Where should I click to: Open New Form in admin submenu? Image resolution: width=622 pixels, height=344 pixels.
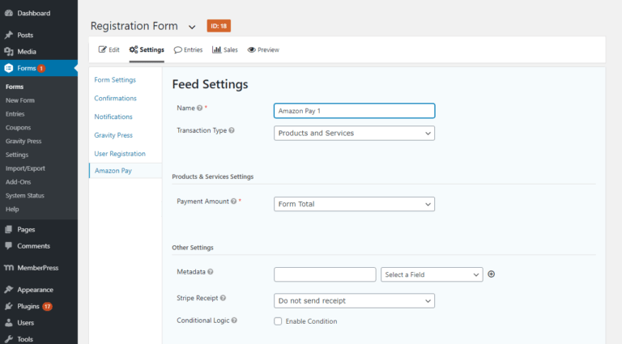pos(20,100)
